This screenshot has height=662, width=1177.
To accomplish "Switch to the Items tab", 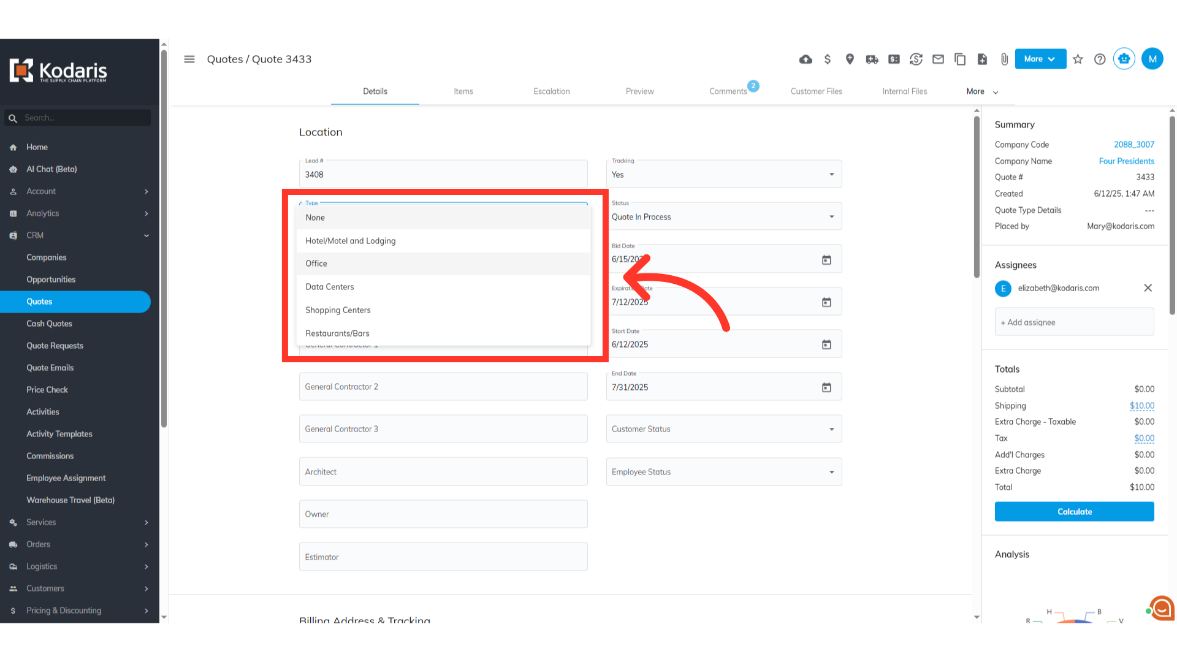I will pyautogui.click(x=463, y=91).
